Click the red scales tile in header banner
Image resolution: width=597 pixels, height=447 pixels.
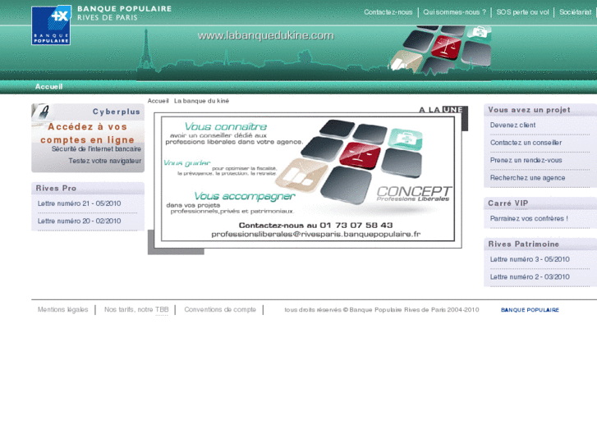[446, 48]
